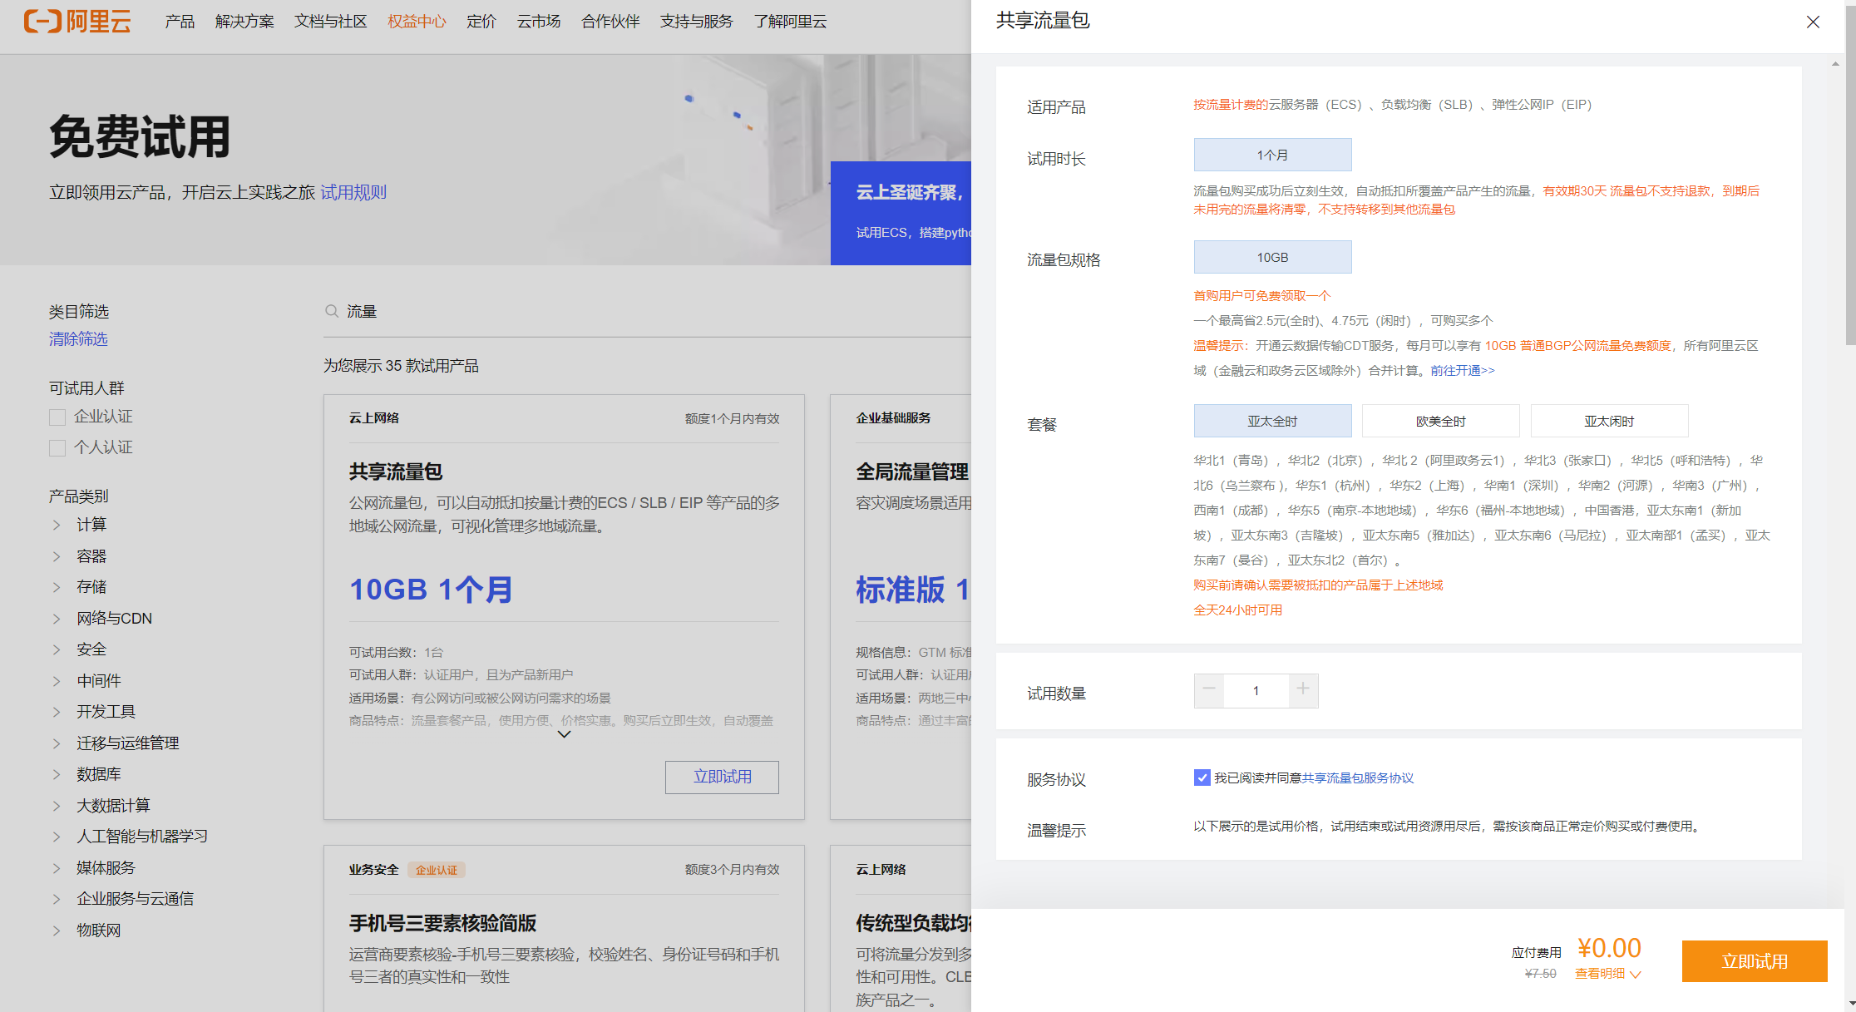Viewport: 1856px width, 1012px height.
Task: Click the orange 立即试用 button in panel
Action: [1755, 961]
